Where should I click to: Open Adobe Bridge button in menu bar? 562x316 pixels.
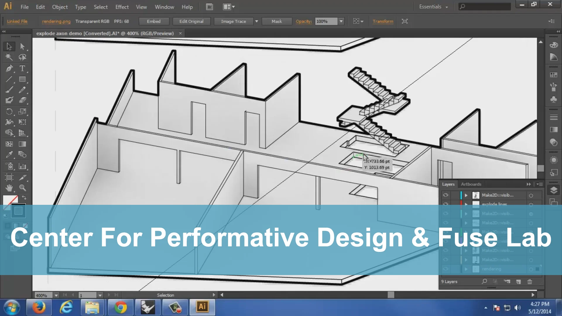210,7
